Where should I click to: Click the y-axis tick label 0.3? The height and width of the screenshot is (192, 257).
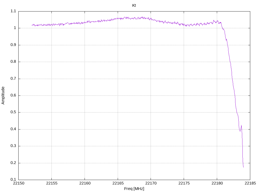click(x=13, y=146)
